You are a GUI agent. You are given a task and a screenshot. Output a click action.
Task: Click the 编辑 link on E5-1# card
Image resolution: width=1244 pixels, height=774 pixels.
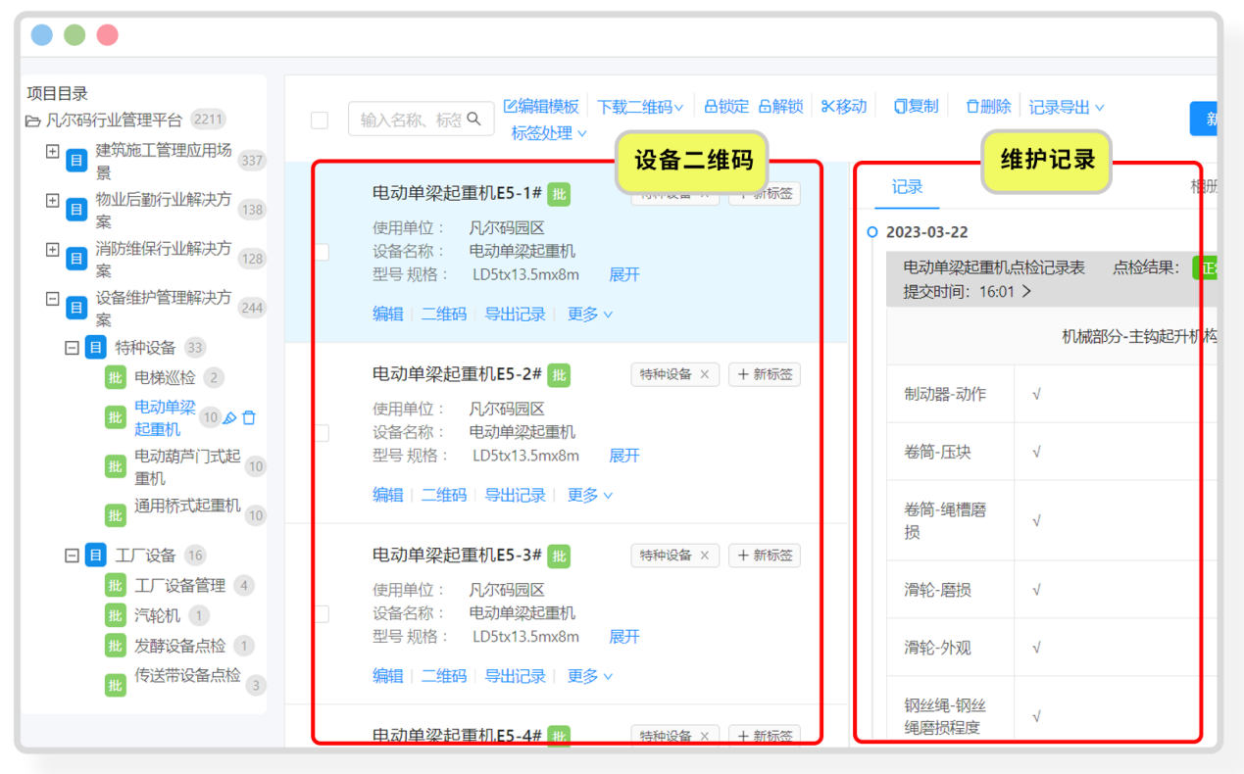pyautogui.click(x=388, y=314)
